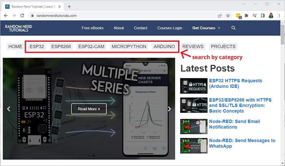The width and height of the screenshot is (285, 166).
Task: Open ESP32/ESP8266 with HTTPS and SSL/TLS post
Action: (x=240, y=105)
